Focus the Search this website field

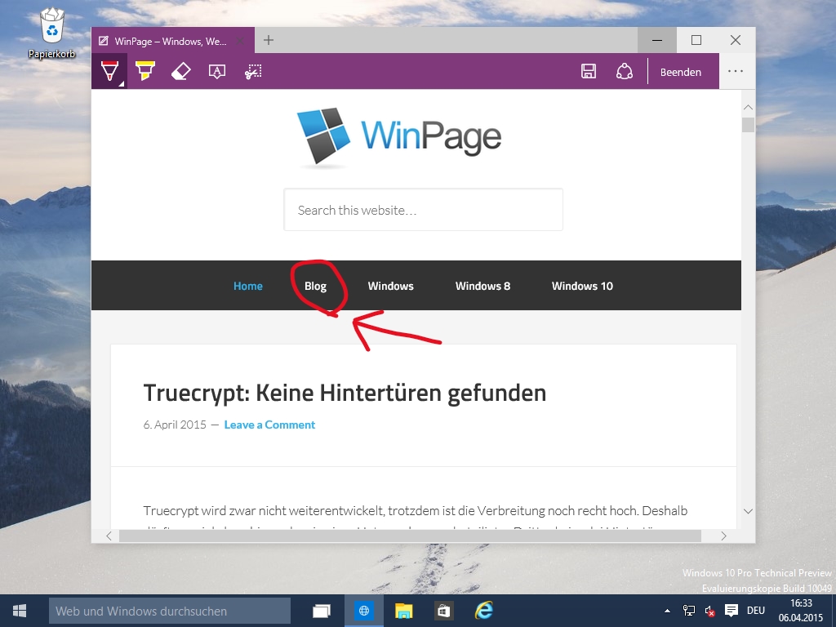424,210
